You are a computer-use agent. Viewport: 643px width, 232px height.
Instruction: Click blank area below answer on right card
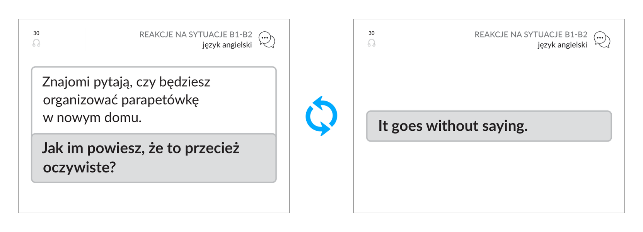pyautogui.click(x=489, y=176)
